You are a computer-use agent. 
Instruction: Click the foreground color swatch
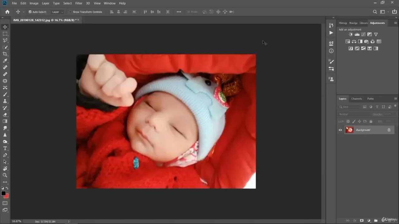click(3, 193)
